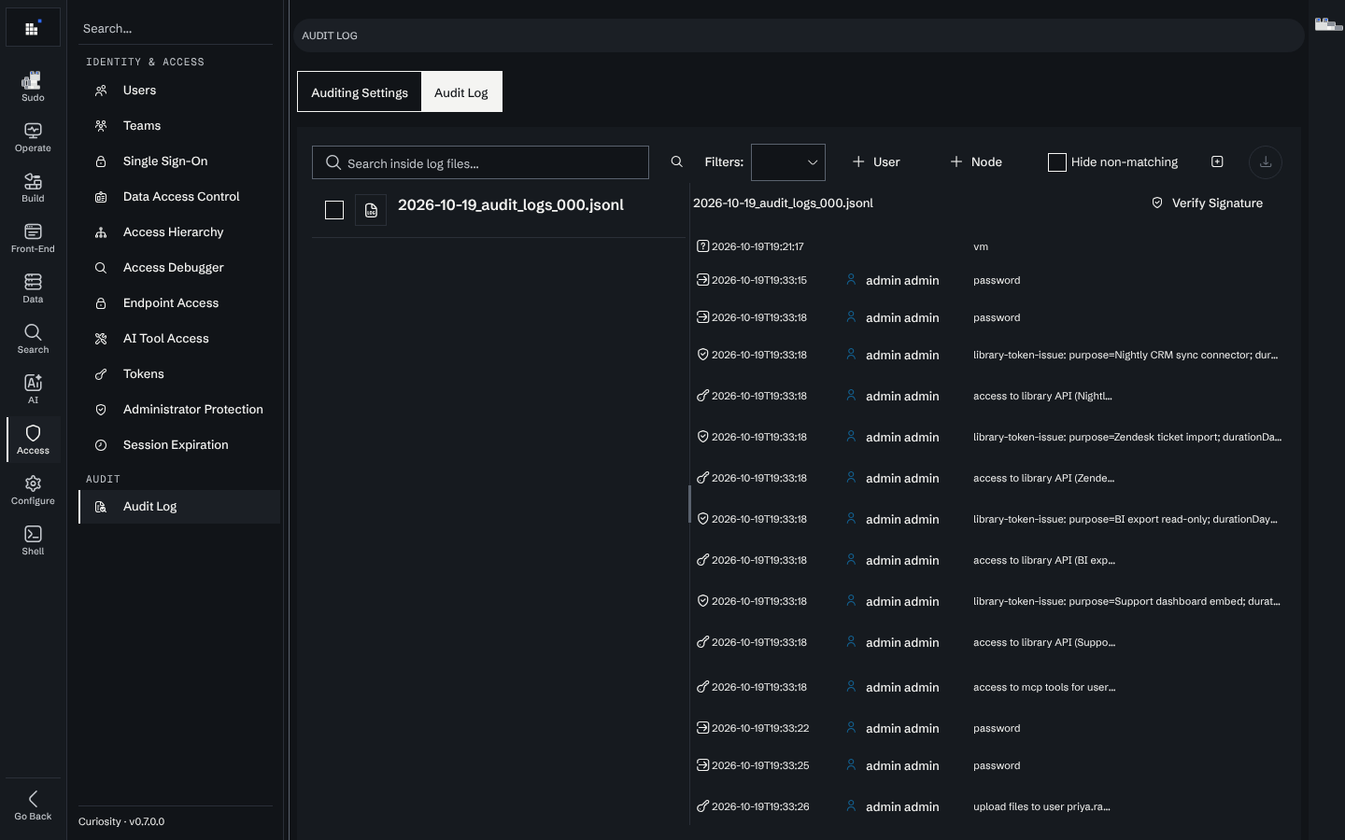Click the Curiosity logo at top left
Viewport: 1345px width, 840px height.
click(33, 28)
